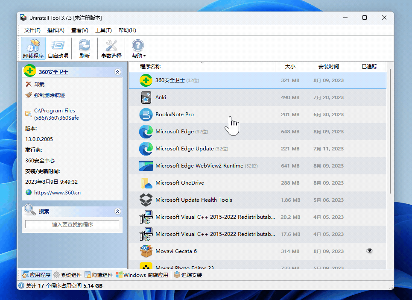Select the Microsoft Edge program icon
This screenshot has width=412, height=300.
point(146,132)
